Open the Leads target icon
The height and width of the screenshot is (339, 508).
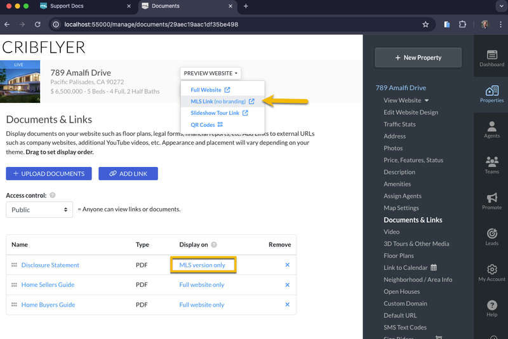[491, 237]
